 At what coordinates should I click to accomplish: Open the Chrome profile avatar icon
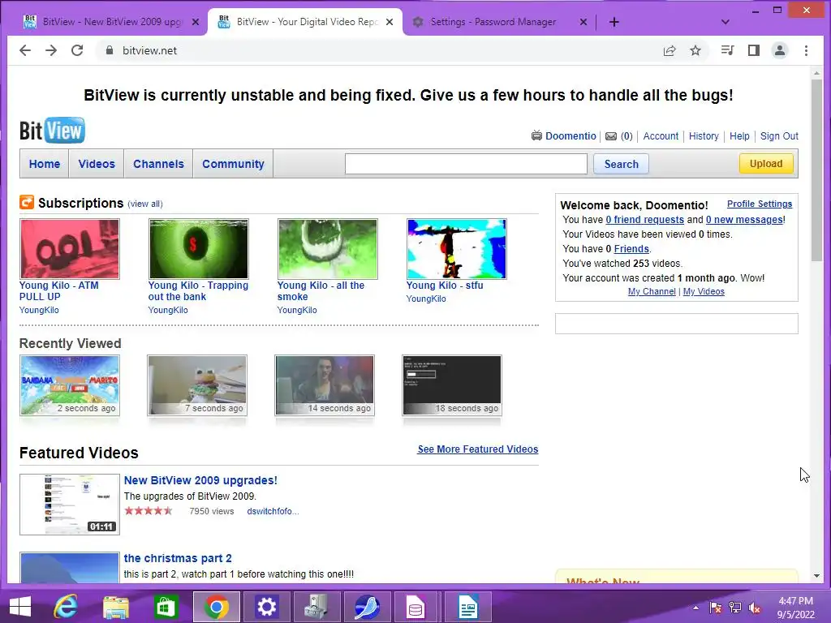tap(780, 50)
